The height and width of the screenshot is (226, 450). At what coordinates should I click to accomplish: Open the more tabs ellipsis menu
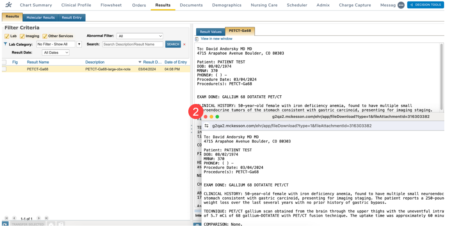pyautogui.click(x=401, y=5)
